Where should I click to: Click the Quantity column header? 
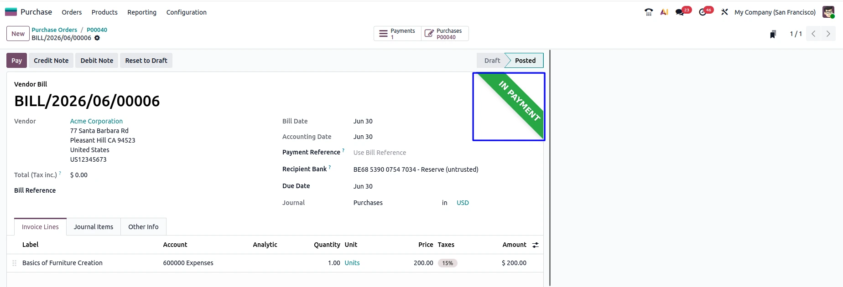pyautogui.click(x=327, y=245)
